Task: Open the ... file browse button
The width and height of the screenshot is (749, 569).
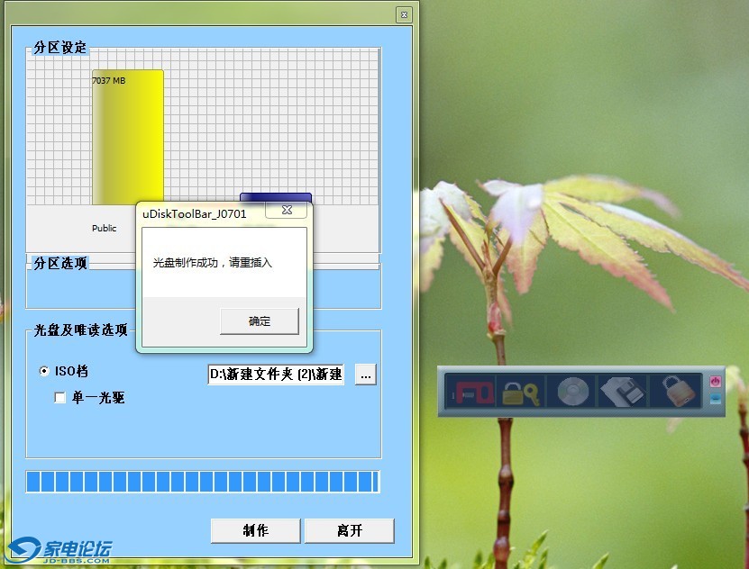Action: [x=365, y=374]
